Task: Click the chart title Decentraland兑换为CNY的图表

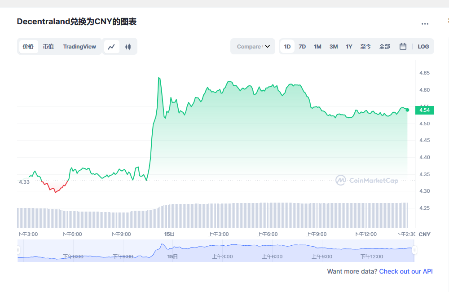Action: (77, 22)
